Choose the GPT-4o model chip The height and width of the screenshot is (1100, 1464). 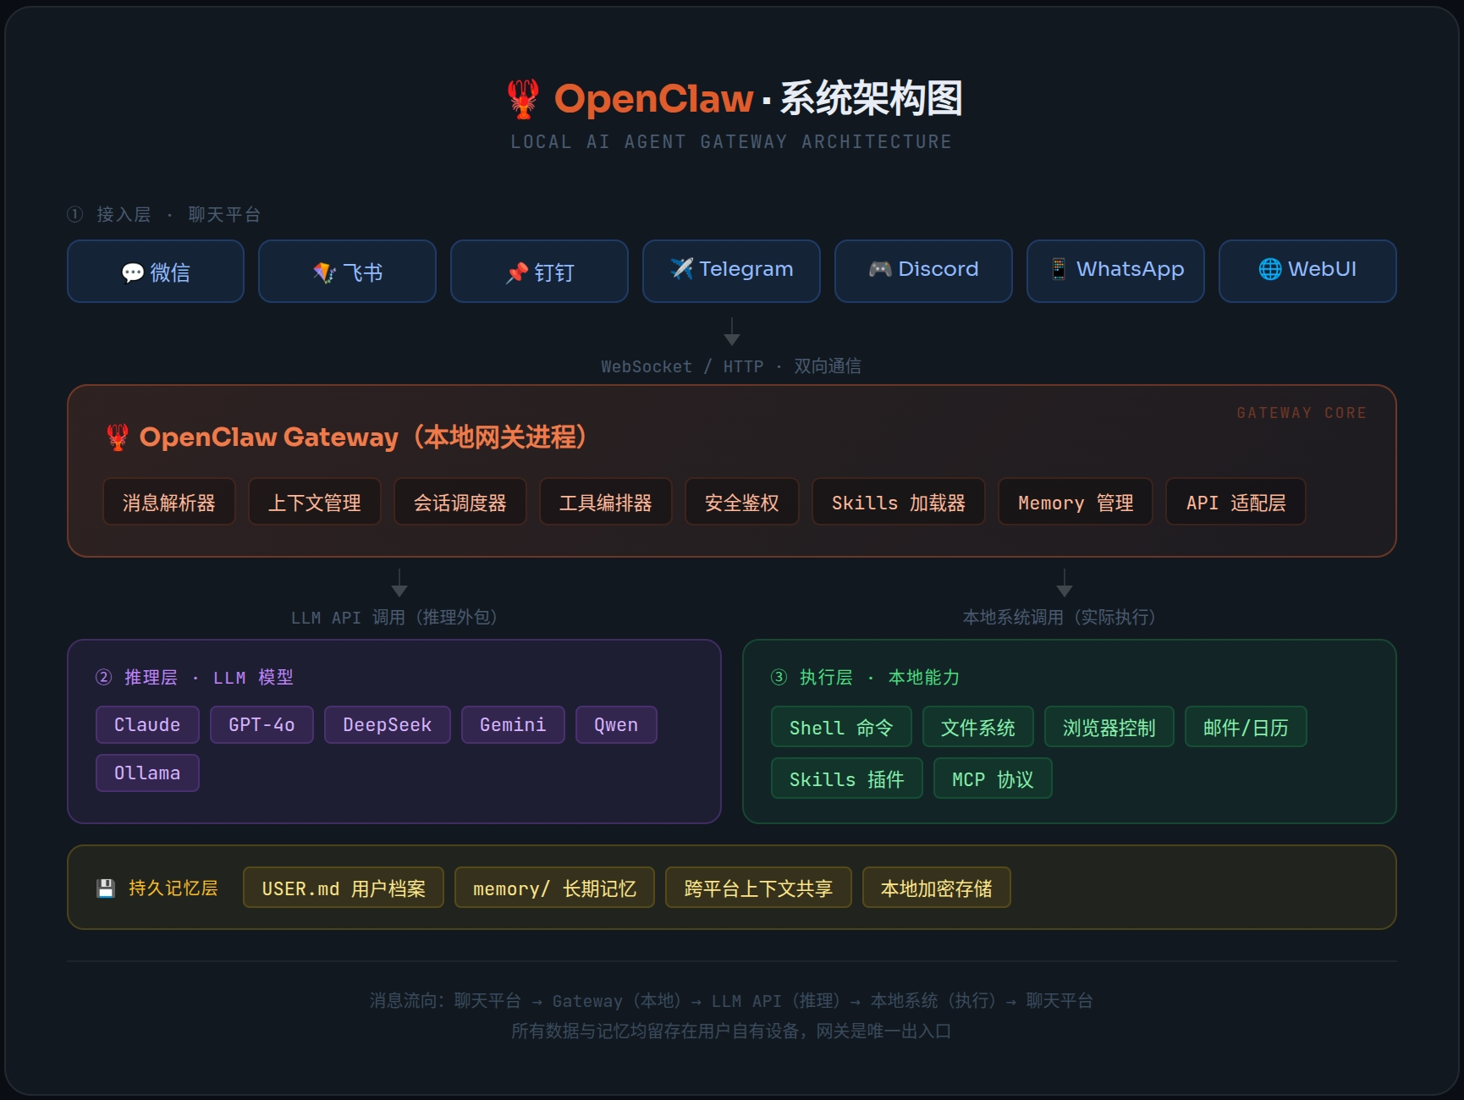pyautogui.click(x=261, y=724)
